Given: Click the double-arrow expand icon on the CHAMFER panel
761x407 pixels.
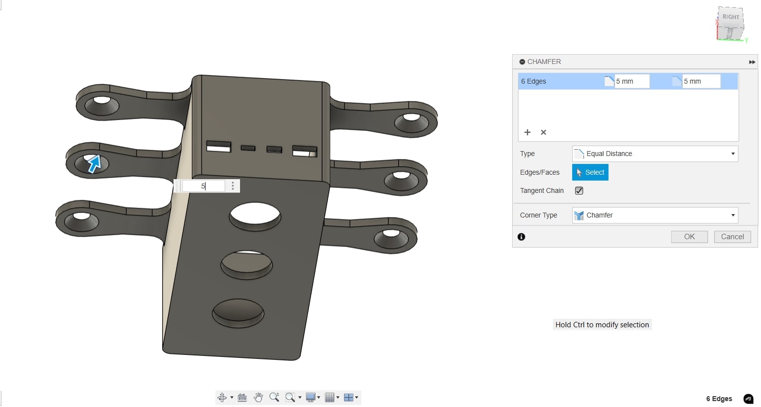Looking at the screenshot, I should coord(752,62).
